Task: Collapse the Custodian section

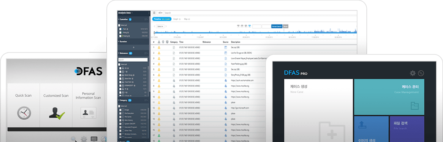Action: click(x=119, y=19)
